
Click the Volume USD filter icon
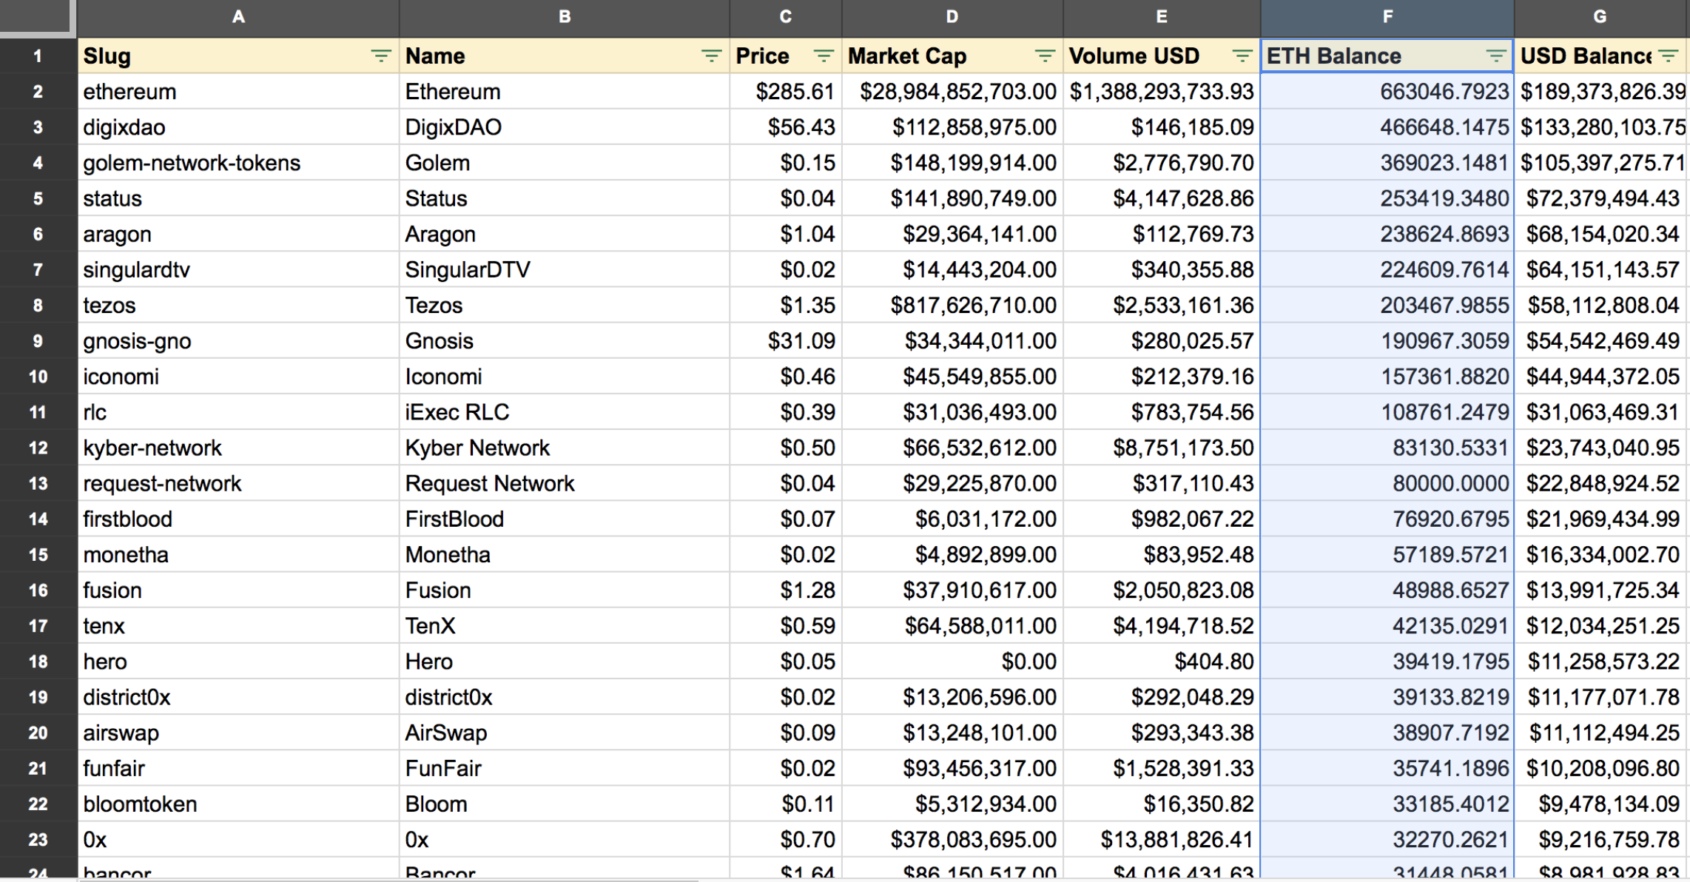click(x=1242, y=56)
